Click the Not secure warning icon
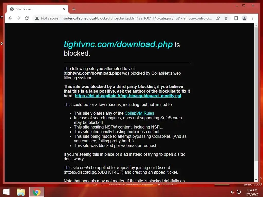This screenshot has width=263, height=197. 37,18
